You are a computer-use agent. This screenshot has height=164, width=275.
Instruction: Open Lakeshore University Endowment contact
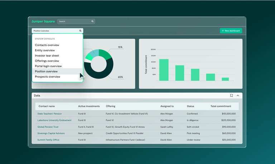54,120
